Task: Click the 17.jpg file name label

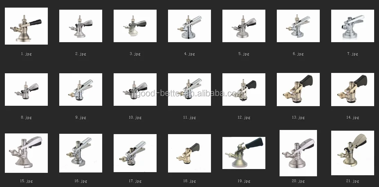Action: click(x=135, y=181)
